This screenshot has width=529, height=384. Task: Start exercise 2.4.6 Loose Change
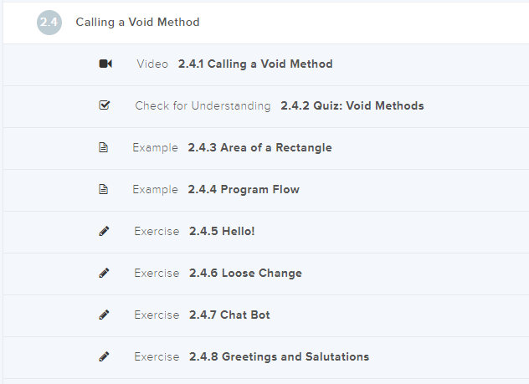click(245, 274)
